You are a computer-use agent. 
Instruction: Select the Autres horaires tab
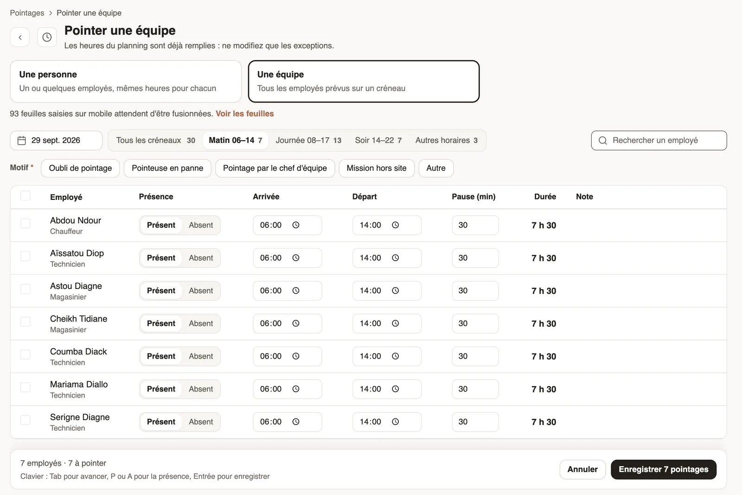pyautogui.click(x=447, y=141)
